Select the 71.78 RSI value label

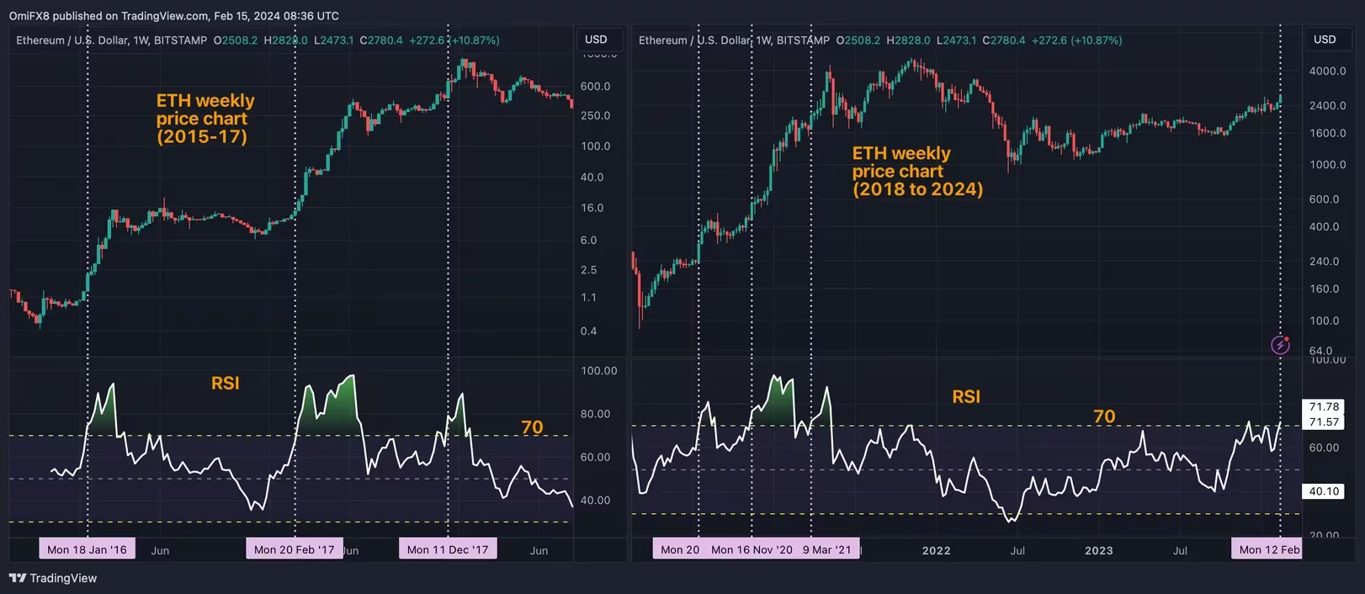(1324, 406)
